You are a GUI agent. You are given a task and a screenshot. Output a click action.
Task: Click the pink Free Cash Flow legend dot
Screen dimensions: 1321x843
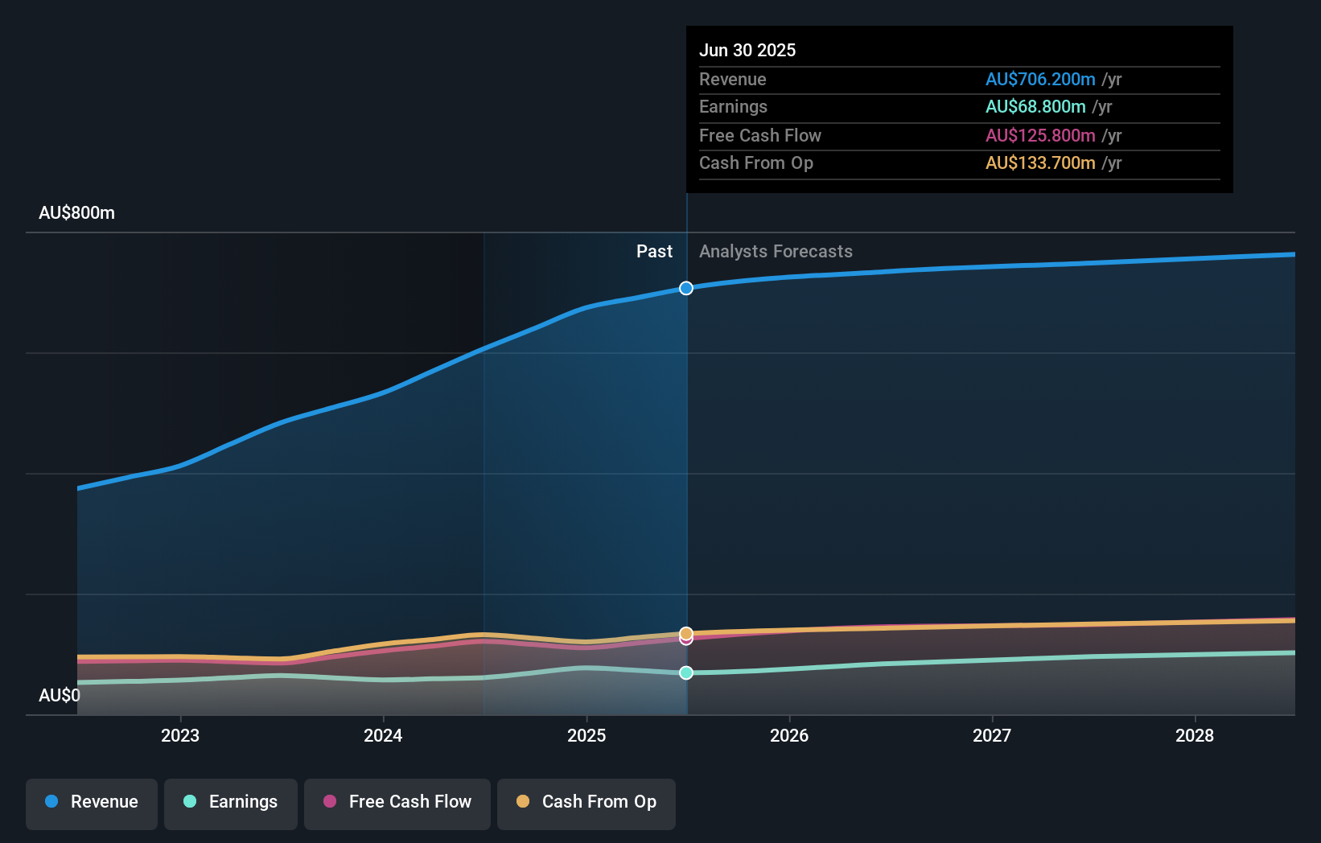tap(330, 801)
